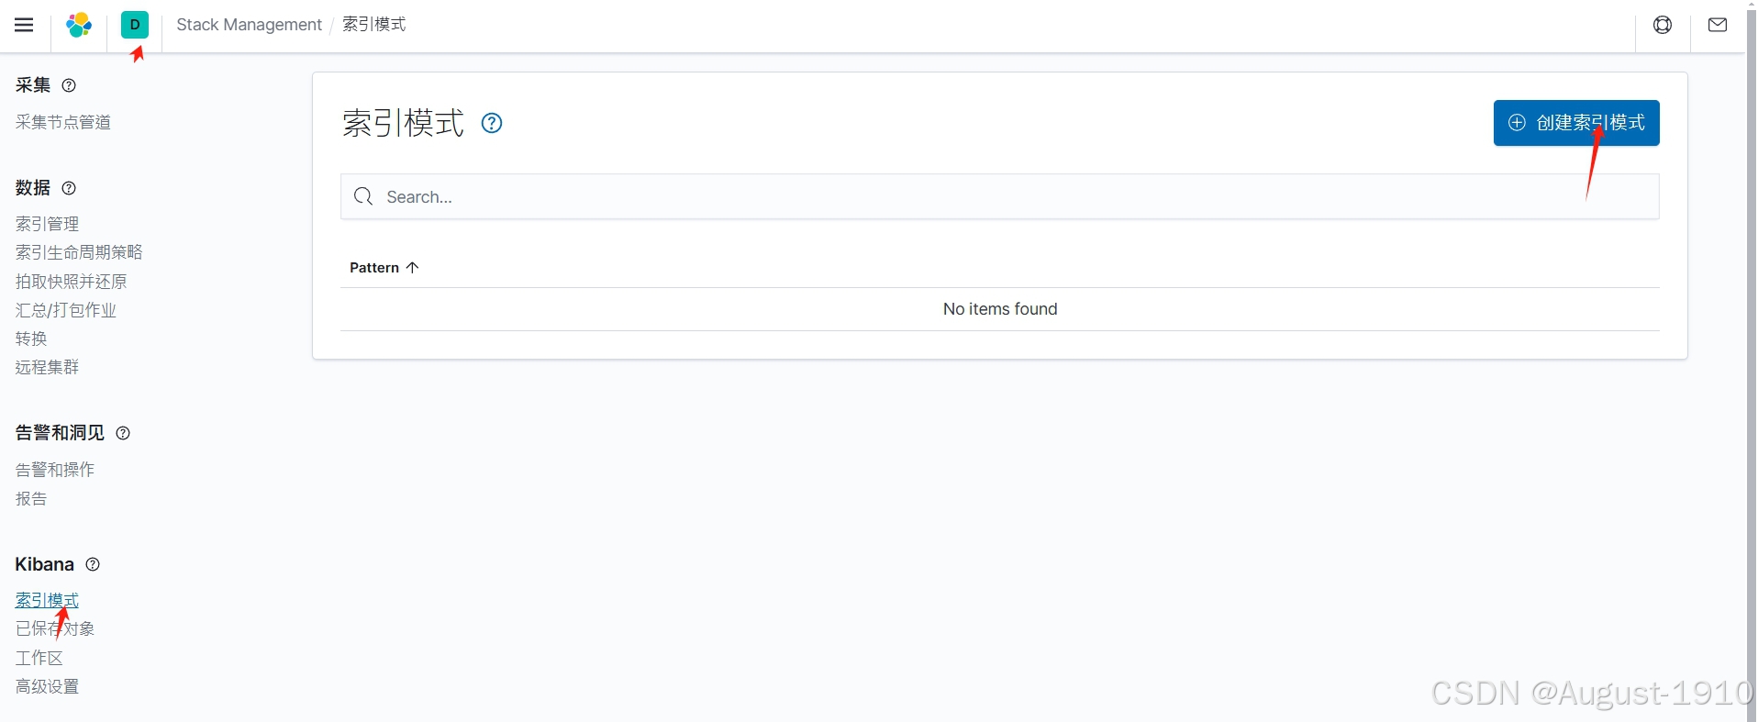This screenshot has height=722, width=1758.
Task: Click help icon next to 索引模式 heading
Action: click(x=492, y=123)
